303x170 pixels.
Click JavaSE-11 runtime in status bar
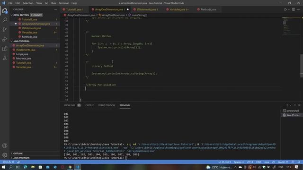[283, 162]
